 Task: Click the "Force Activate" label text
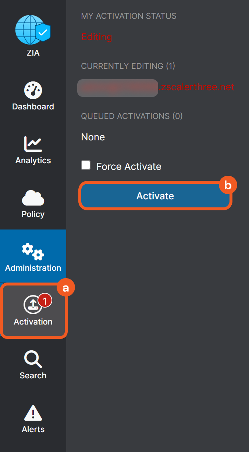click(129, 167)
